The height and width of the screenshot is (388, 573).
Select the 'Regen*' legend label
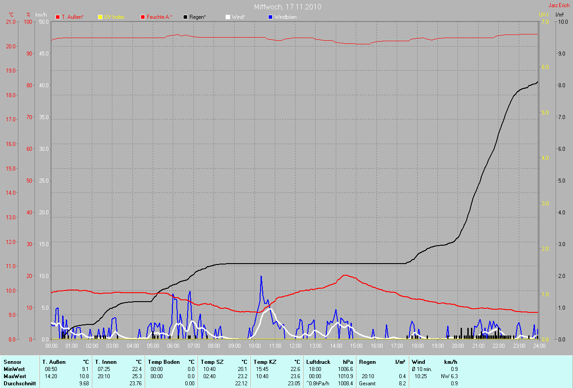(197, 17)
